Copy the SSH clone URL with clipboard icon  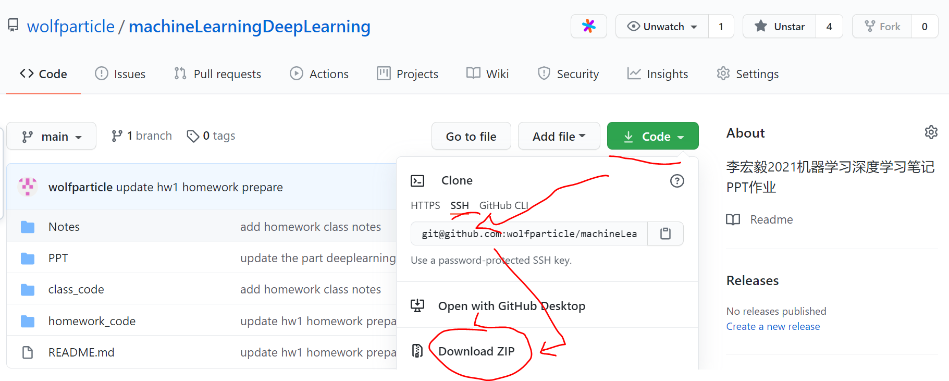(665, 233)
